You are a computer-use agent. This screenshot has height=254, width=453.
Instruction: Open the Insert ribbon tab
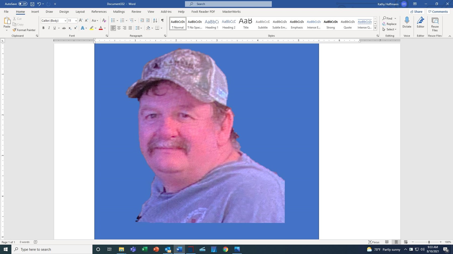pos(35,12)
